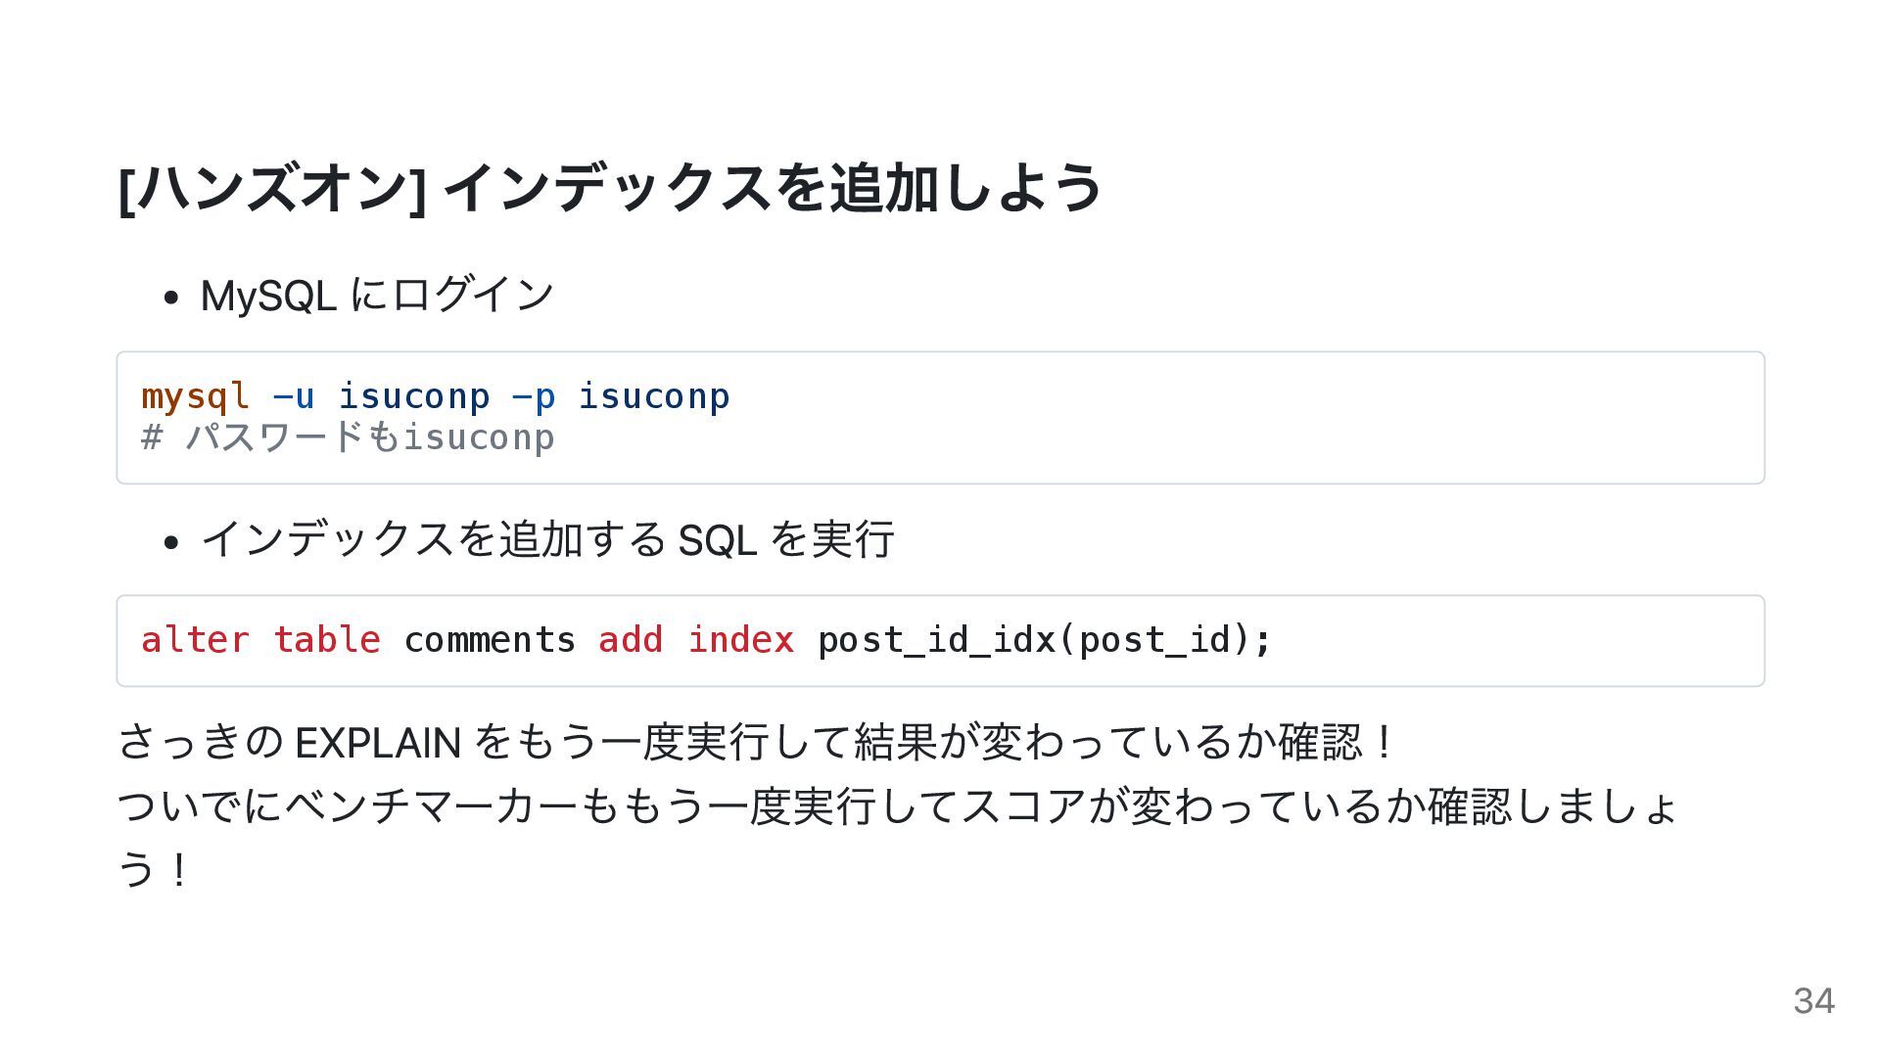Click the password comment line '# パスワードもisuconp'
Viewport: 1880px width, 1057px height.
349,437
